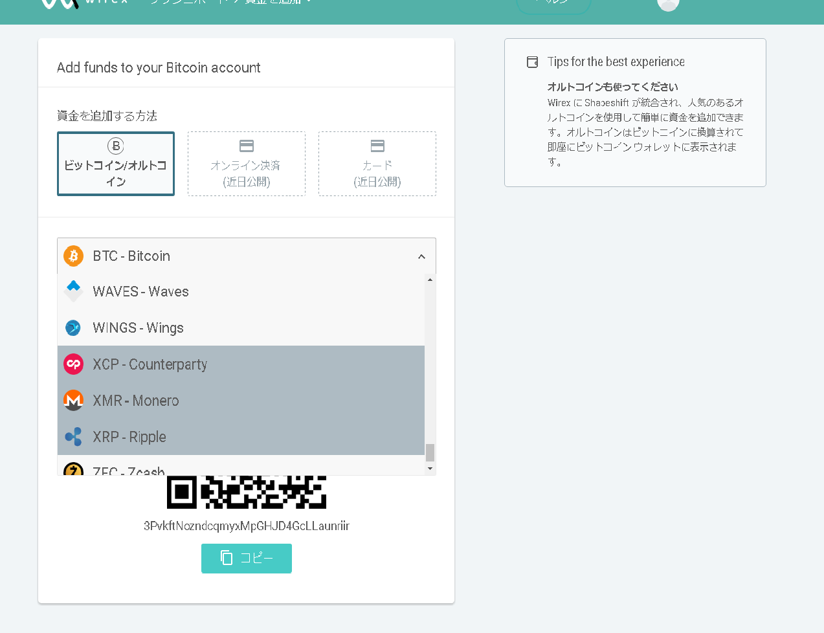
Task: Click the Add funds to your Bitcoin account heading
Action: 159,68
